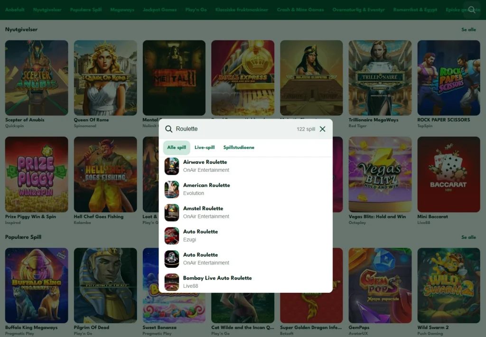Open the Klassiske fruktmaskiner category
486x337 pixels.
pyautogui.click(x=242, y=9)
